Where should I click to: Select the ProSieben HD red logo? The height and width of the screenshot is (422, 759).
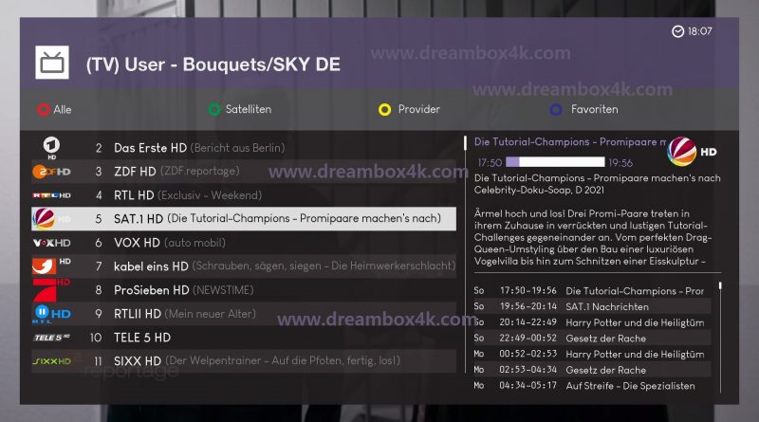coord(51,289)
